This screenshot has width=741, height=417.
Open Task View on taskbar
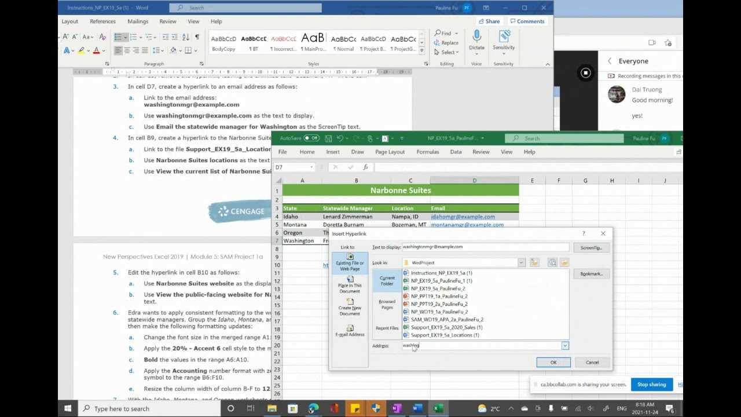click(x=251, y=409)
